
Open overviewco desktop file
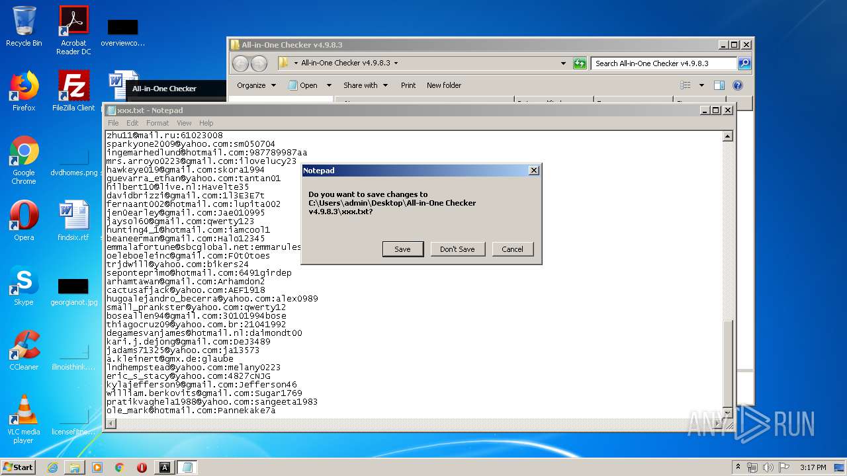pos(122,32)
